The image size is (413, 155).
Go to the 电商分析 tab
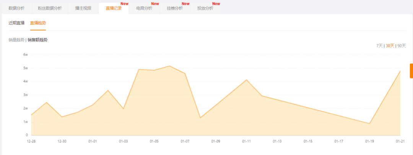pyautogui.click(x=144, y=8)
